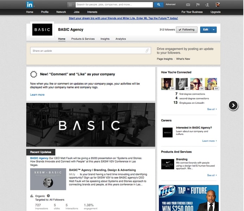The width and height of the screenshot is (244, 211).
Task: Open the Network menu in navigation bar
Action: 61,12
